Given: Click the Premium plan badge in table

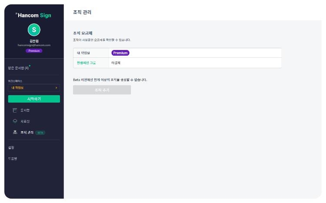Looking at the screenshot, I should [x=120, y=53].
